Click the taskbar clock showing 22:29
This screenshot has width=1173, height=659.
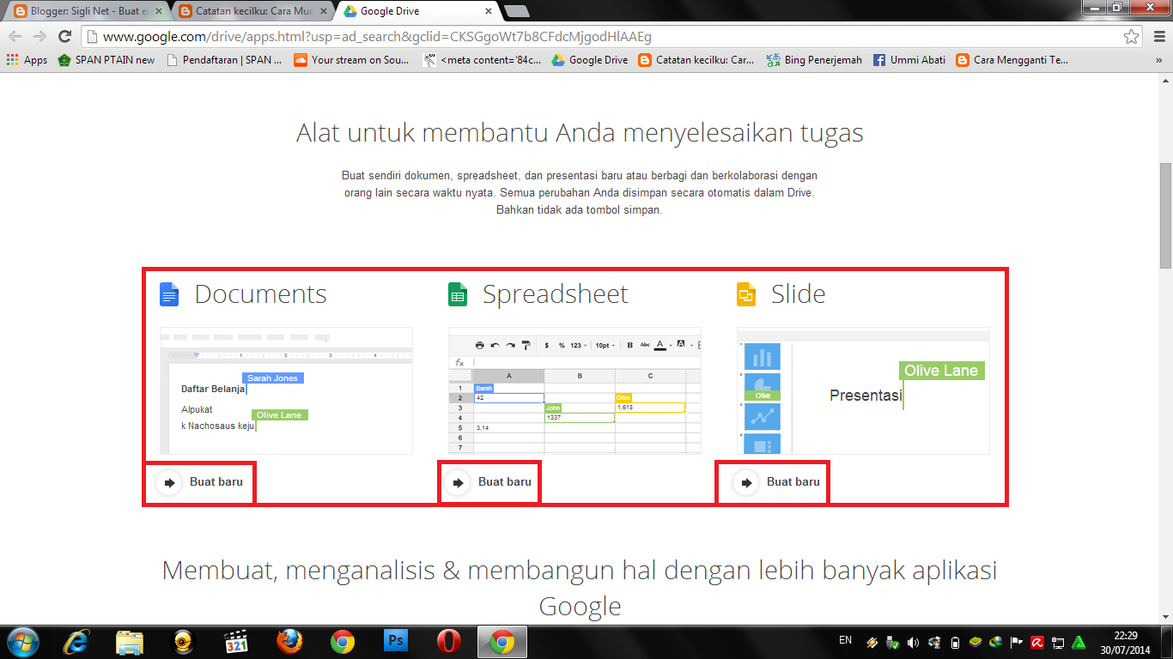click(1126, 642)
